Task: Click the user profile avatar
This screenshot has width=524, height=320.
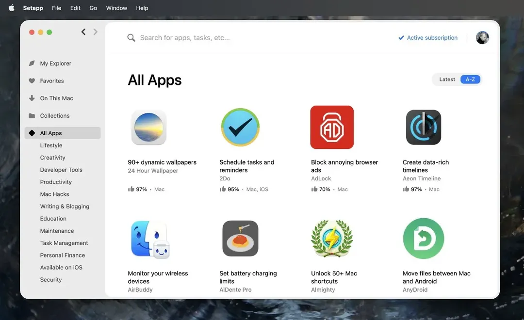Action: click(482, 38)
